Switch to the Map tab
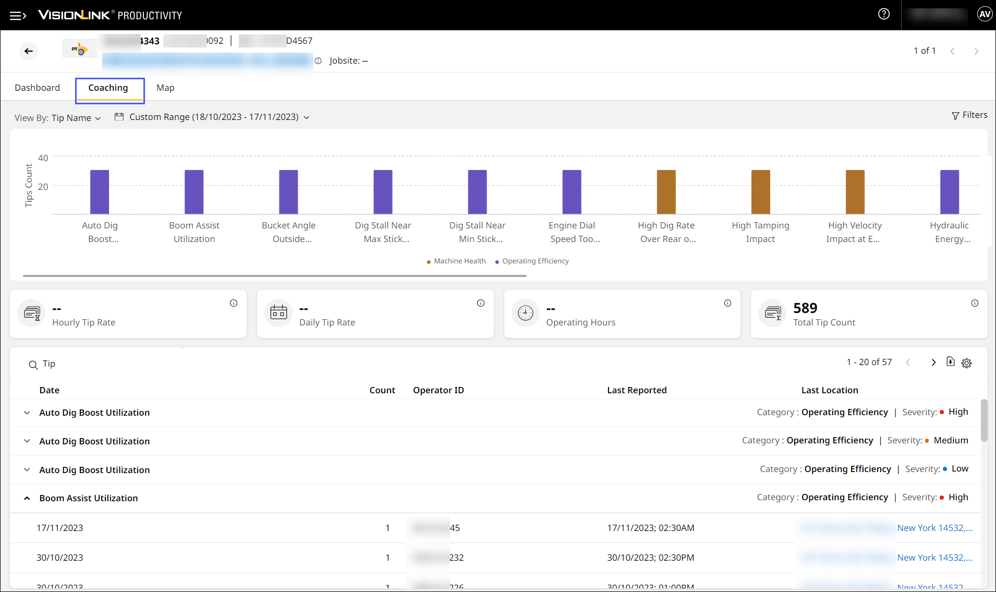This screenshot has height=592, width=996. [165, 88]
